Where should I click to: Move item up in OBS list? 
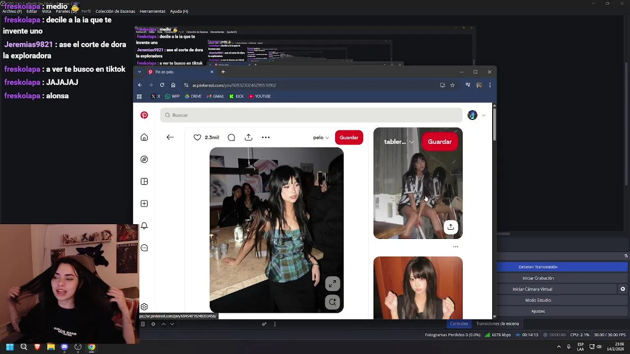(163, 324)
